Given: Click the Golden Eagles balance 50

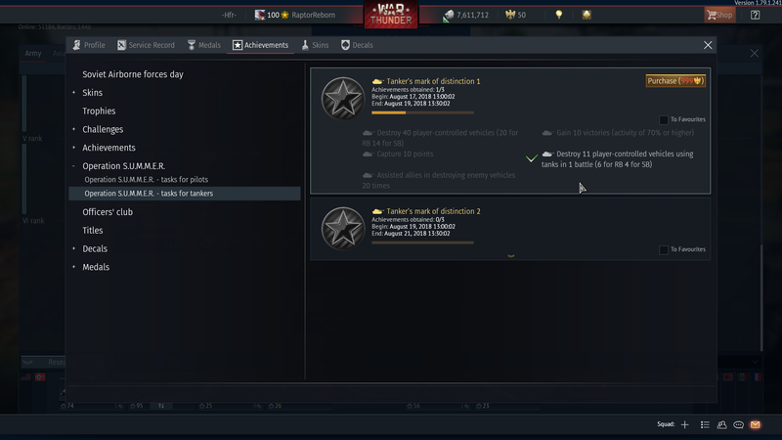Looking at the screenshot, I should 515,15.
